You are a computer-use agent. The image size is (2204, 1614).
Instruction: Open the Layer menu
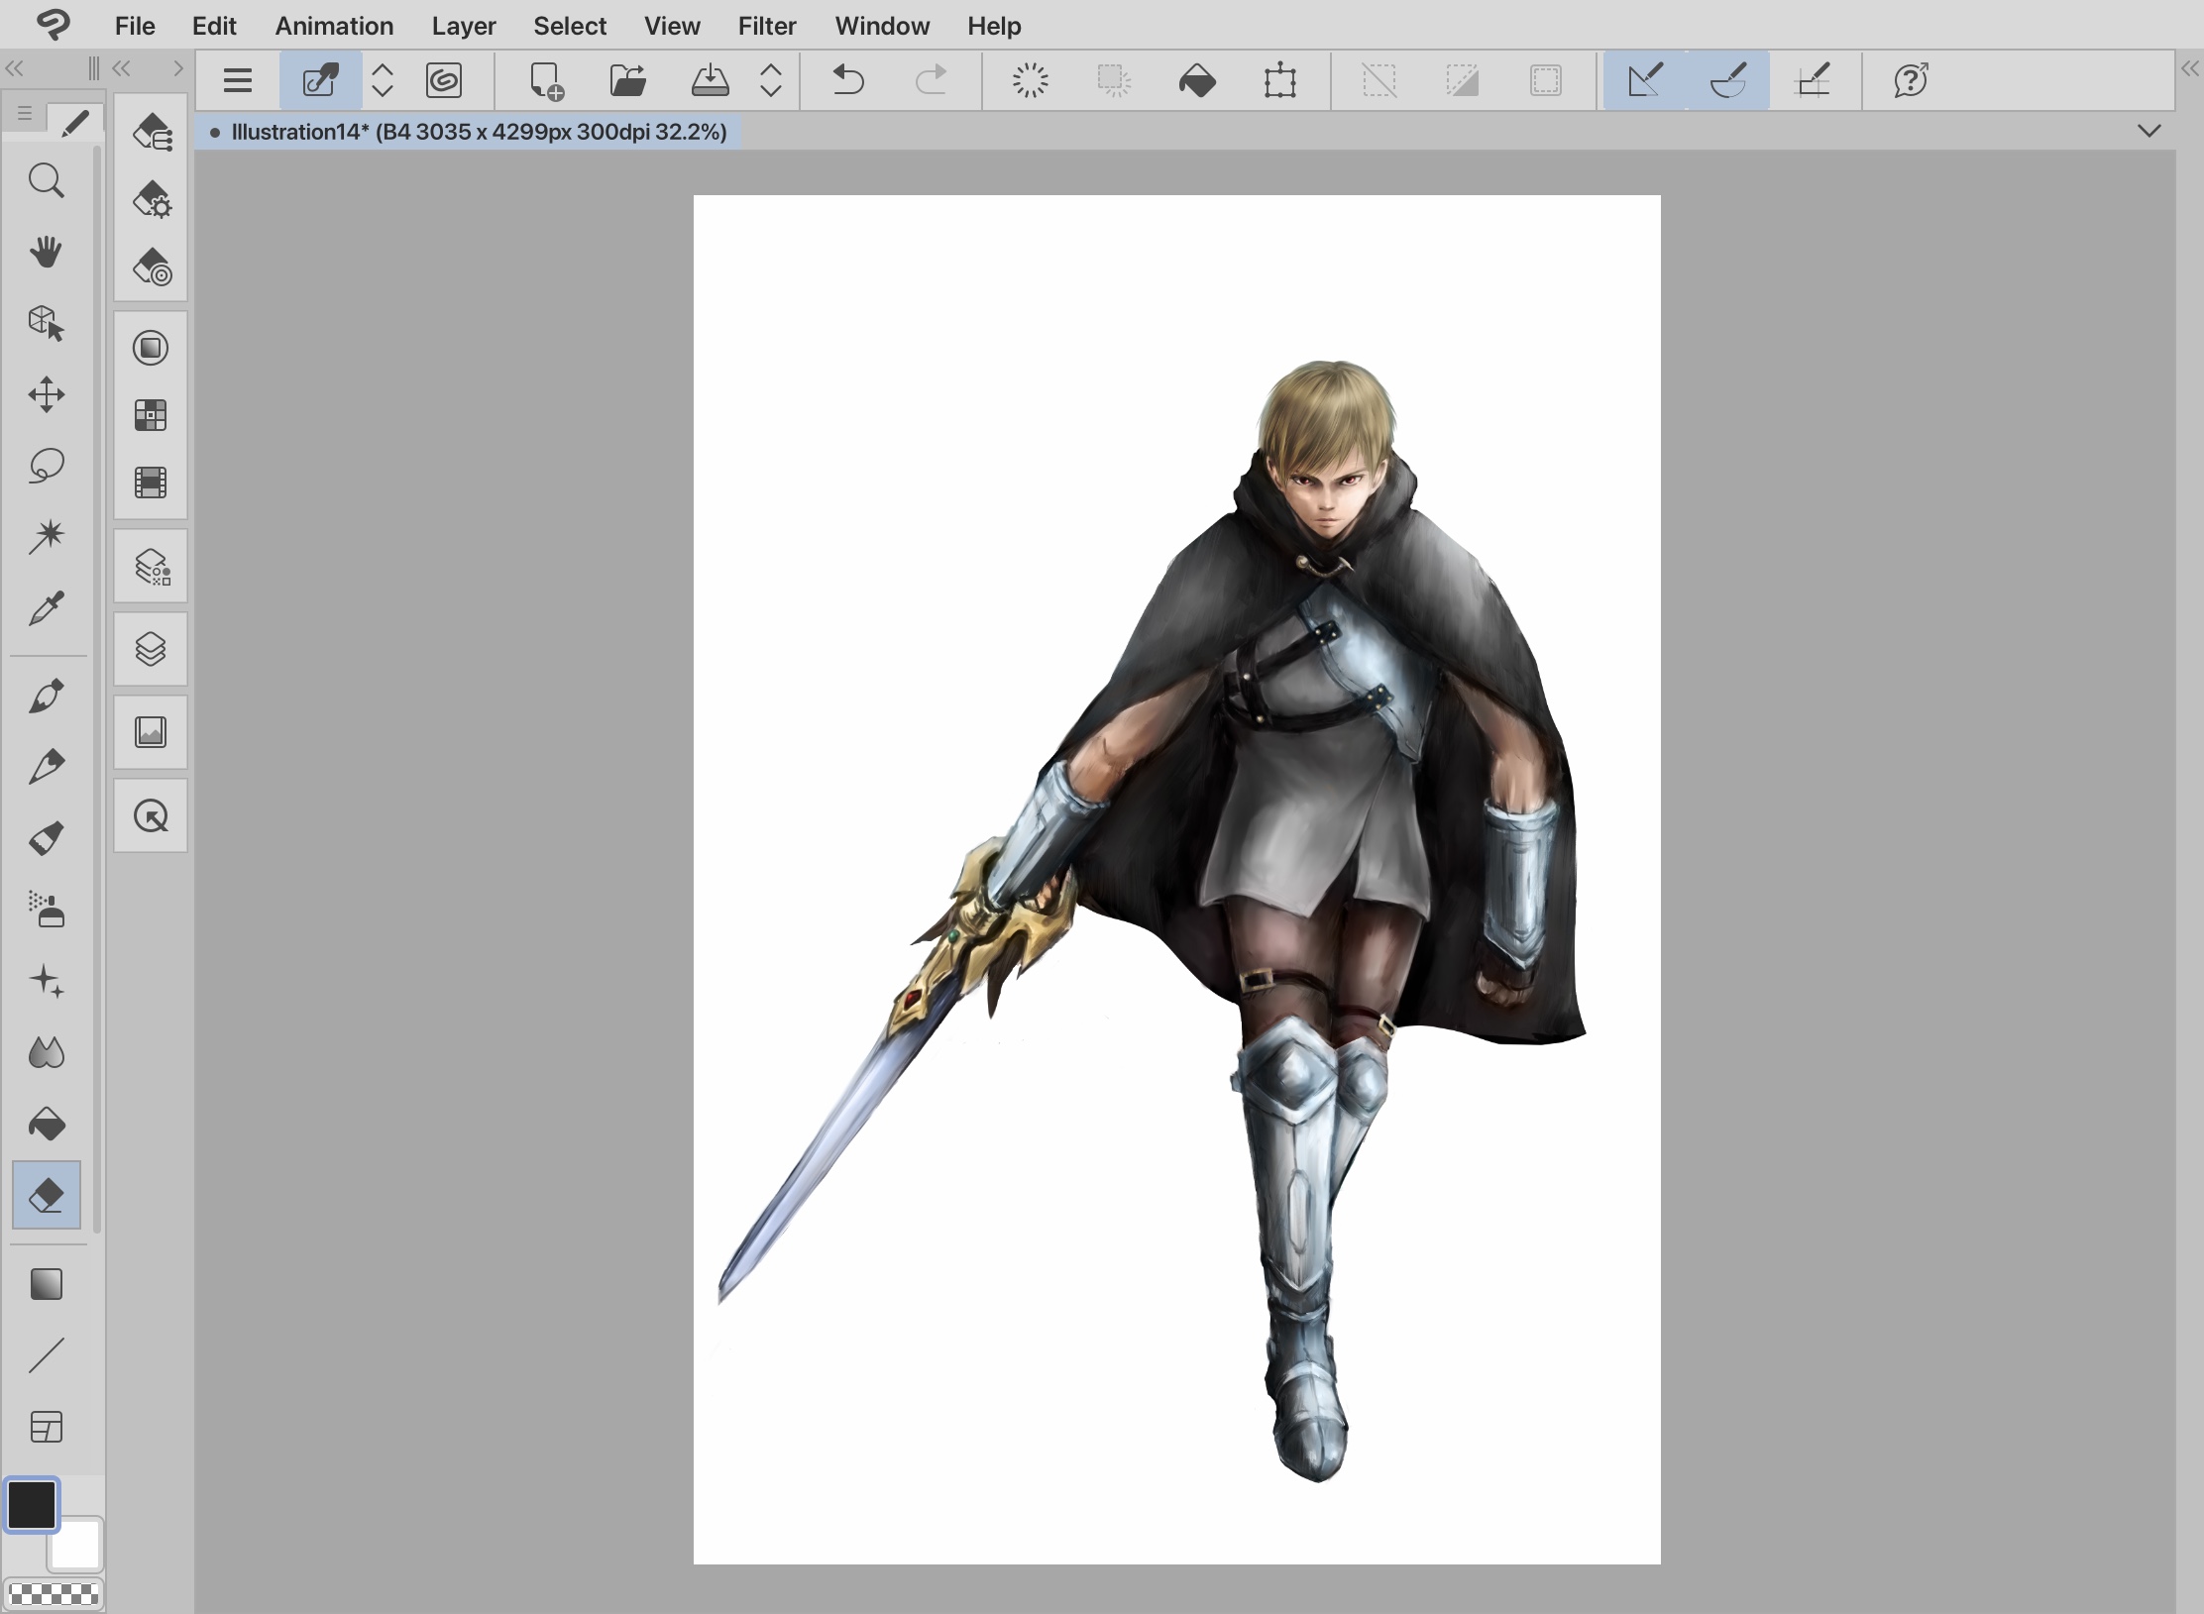[464, 26]
